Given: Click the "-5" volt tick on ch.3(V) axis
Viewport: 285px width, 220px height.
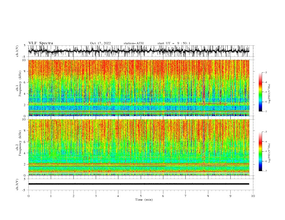Looking at the screenshot, I should click(x=24, y=190).
